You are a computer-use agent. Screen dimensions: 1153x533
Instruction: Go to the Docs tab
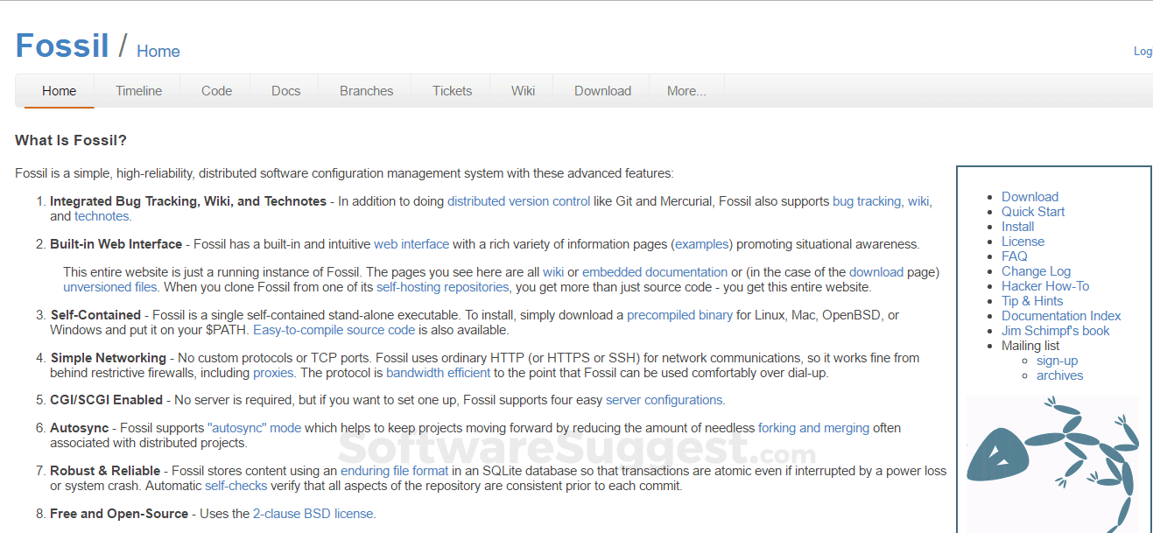coord(285,91)
